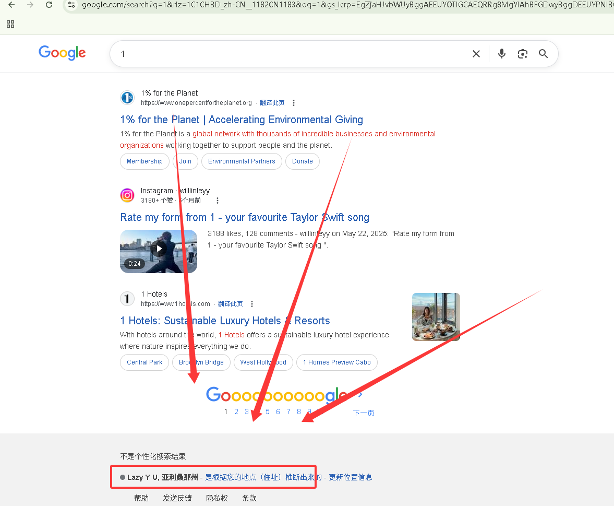Open Google Lens image search icon
The height and width of the screenshot is (506, 614).
522,54
